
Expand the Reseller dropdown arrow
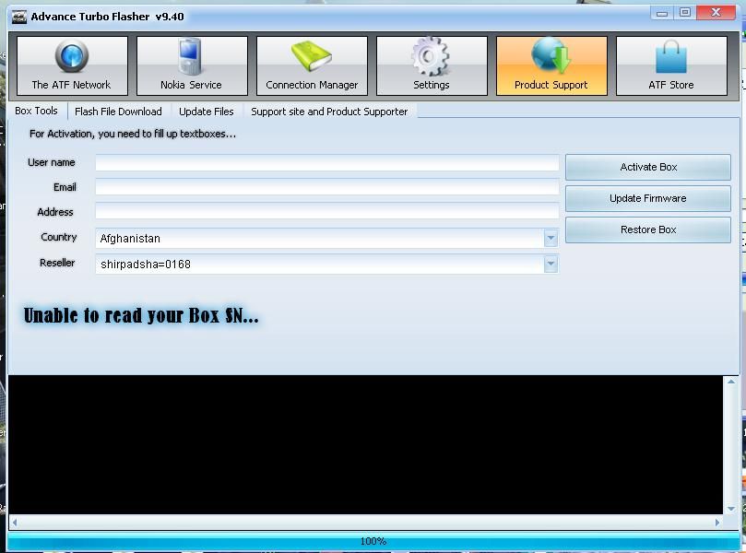(551, 264)
